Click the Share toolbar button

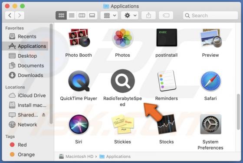click(x=148, y=15)
